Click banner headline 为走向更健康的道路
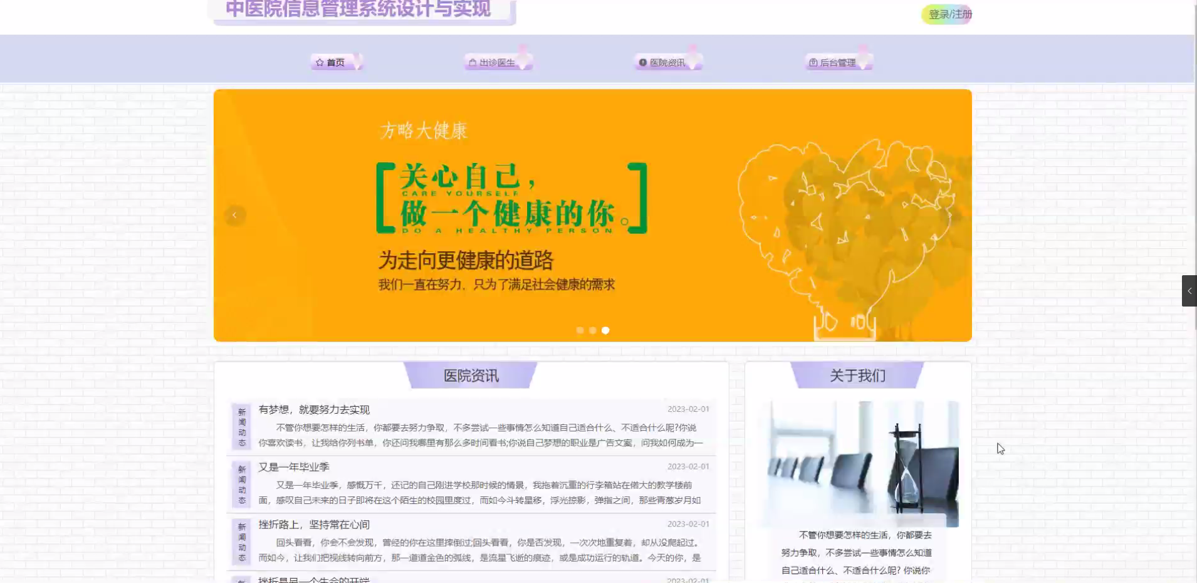 466,260
